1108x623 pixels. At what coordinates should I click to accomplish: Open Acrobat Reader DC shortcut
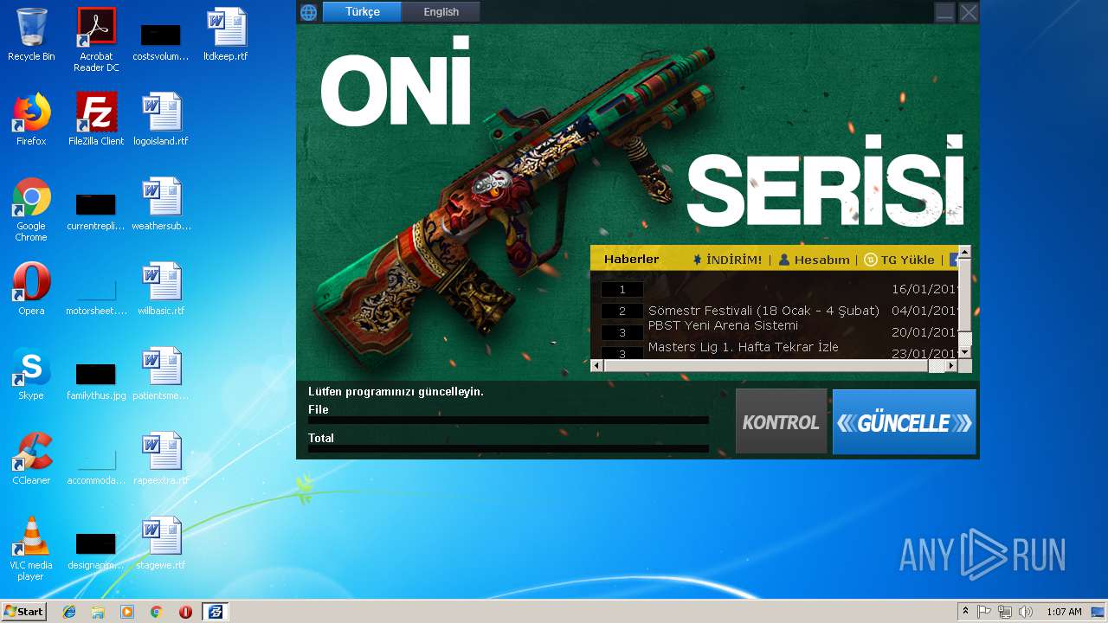pyautogui.click(x=96, y=40)
